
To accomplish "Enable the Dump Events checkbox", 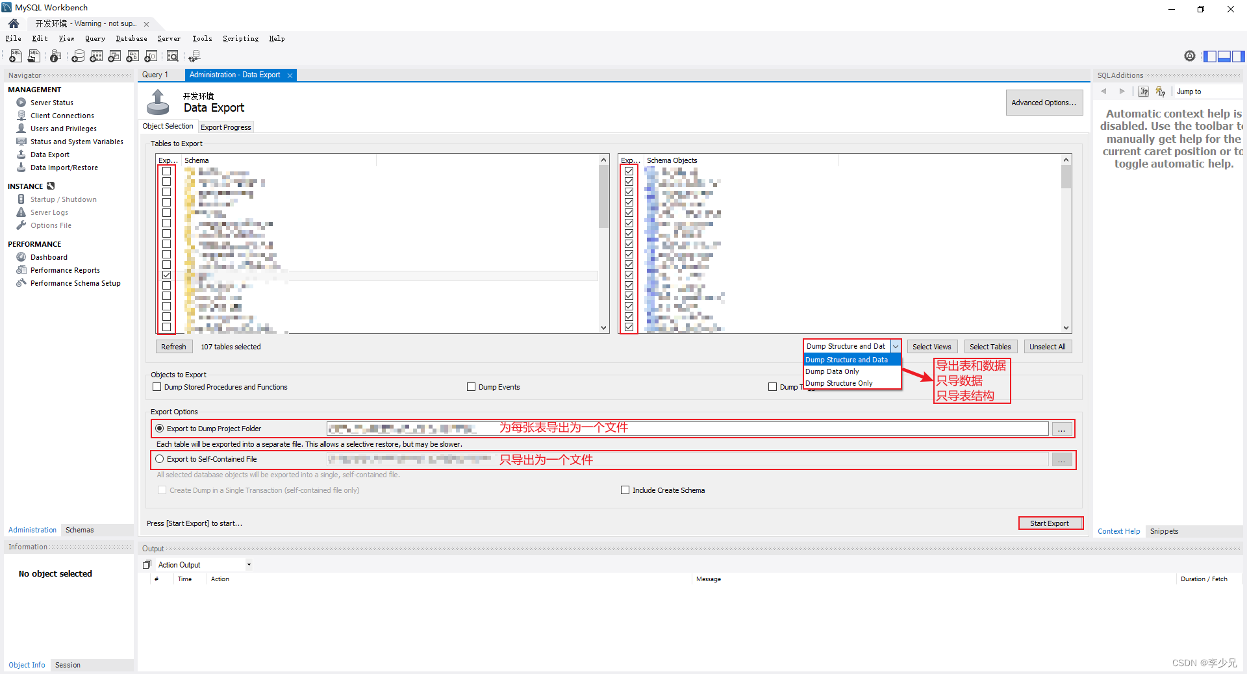I will point(471,387).
